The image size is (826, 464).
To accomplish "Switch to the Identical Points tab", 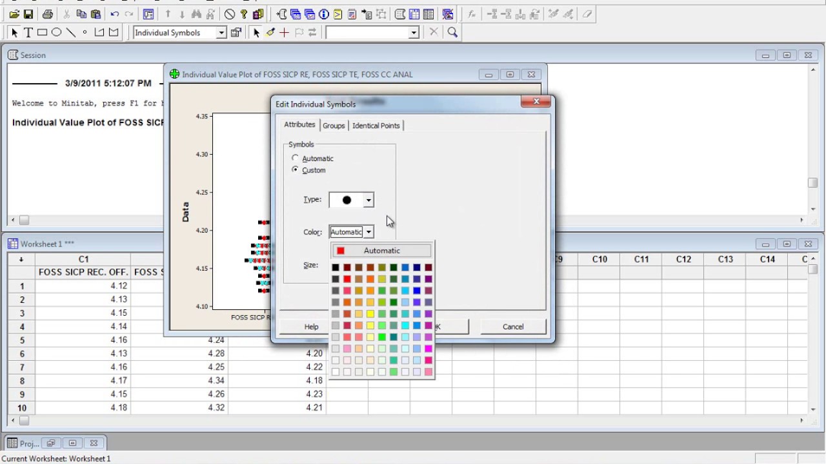I will [x=376, y=126].
